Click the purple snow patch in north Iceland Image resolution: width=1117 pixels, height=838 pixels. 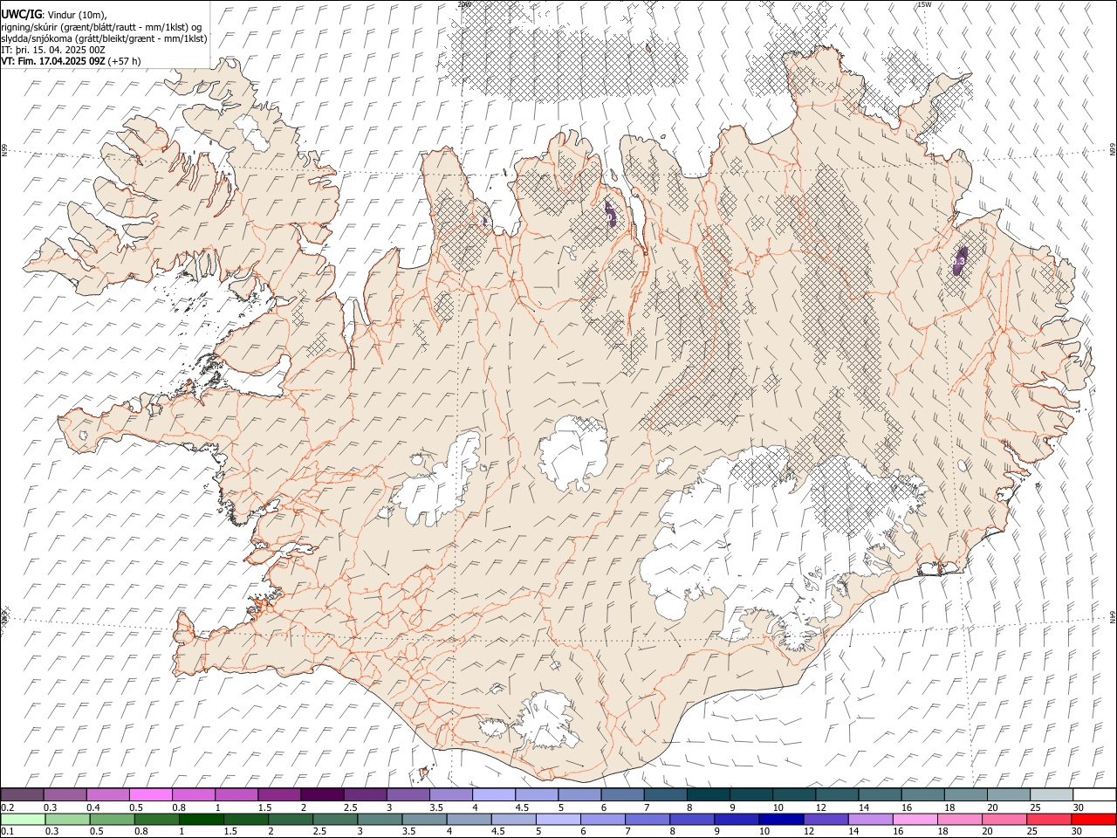pyautogui.click(x=610, y=213)
